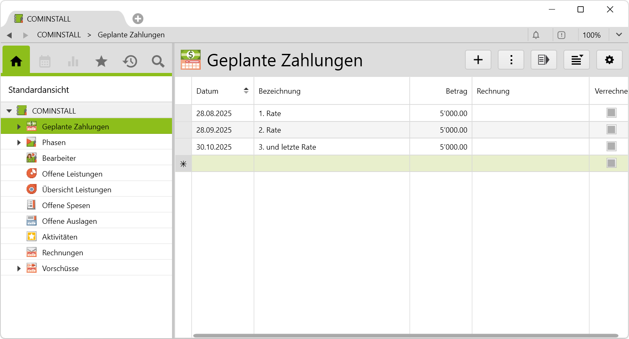Collapse the COMINSTALL tree node

point(9,111)
